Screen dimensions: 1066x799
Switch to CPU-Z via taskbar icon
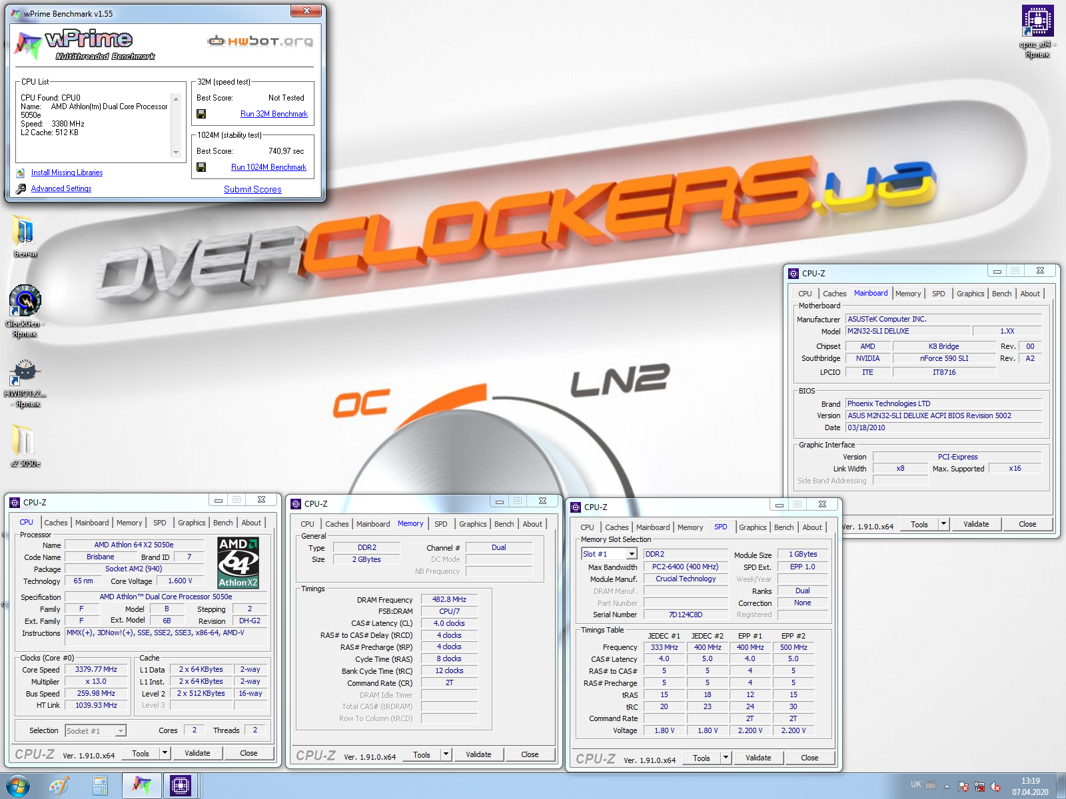[x=181, y=786]
